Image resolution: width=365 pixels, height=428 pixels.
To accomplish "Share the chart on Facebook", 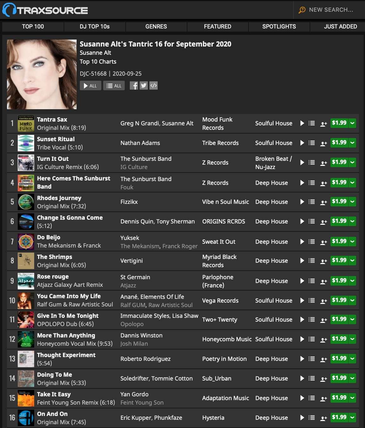I will point(134,85).
